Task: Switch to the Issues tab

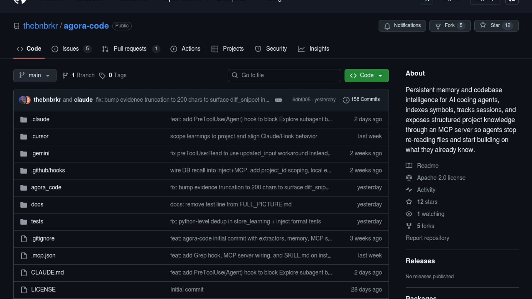Action: [x=70, y=49]
